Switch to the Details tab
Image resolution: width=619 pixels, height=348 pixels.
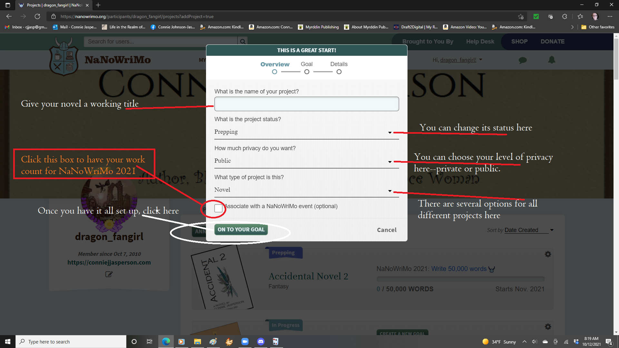[x=339, y=64]
